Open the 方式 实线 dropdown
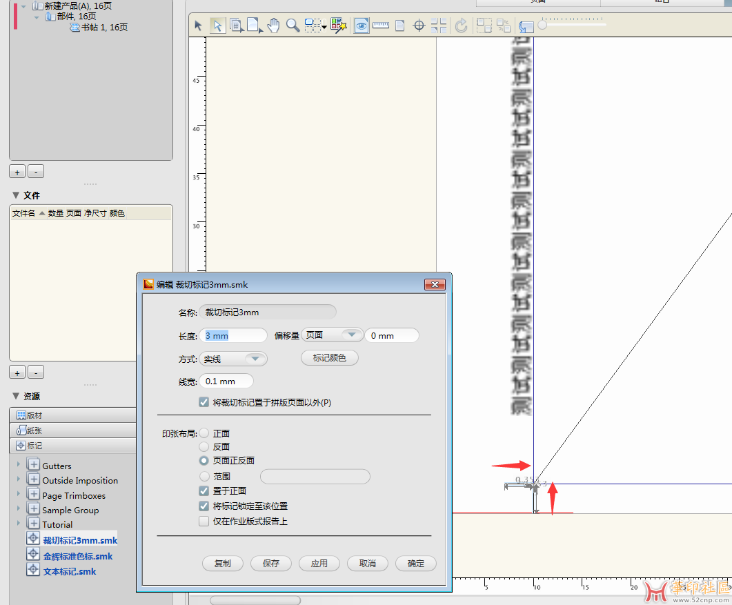 233,359
